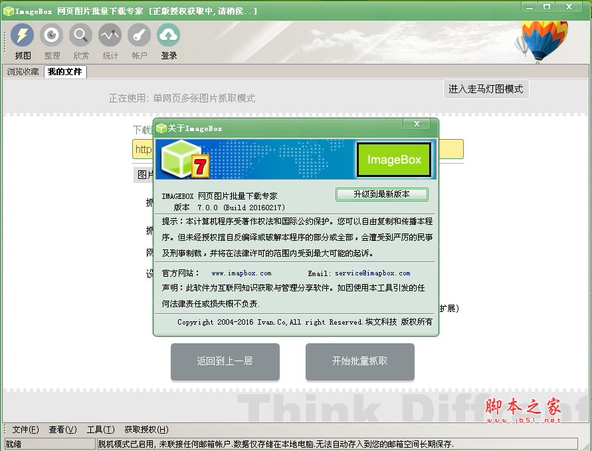
Task: Click the 就绪 status bar entry
Action: (x=49, y=444)
